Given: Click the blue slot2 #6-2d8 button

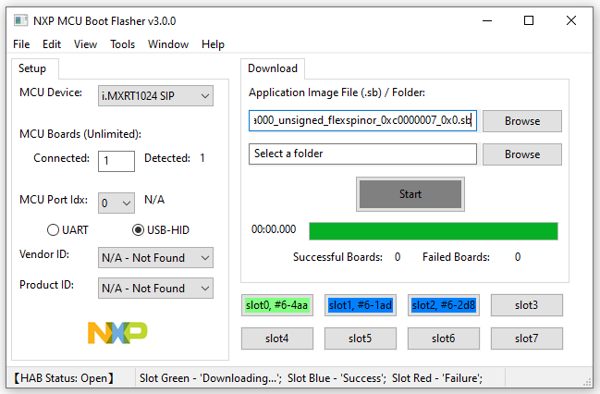Looking at the screenshot, I should [x=444, y=305].
